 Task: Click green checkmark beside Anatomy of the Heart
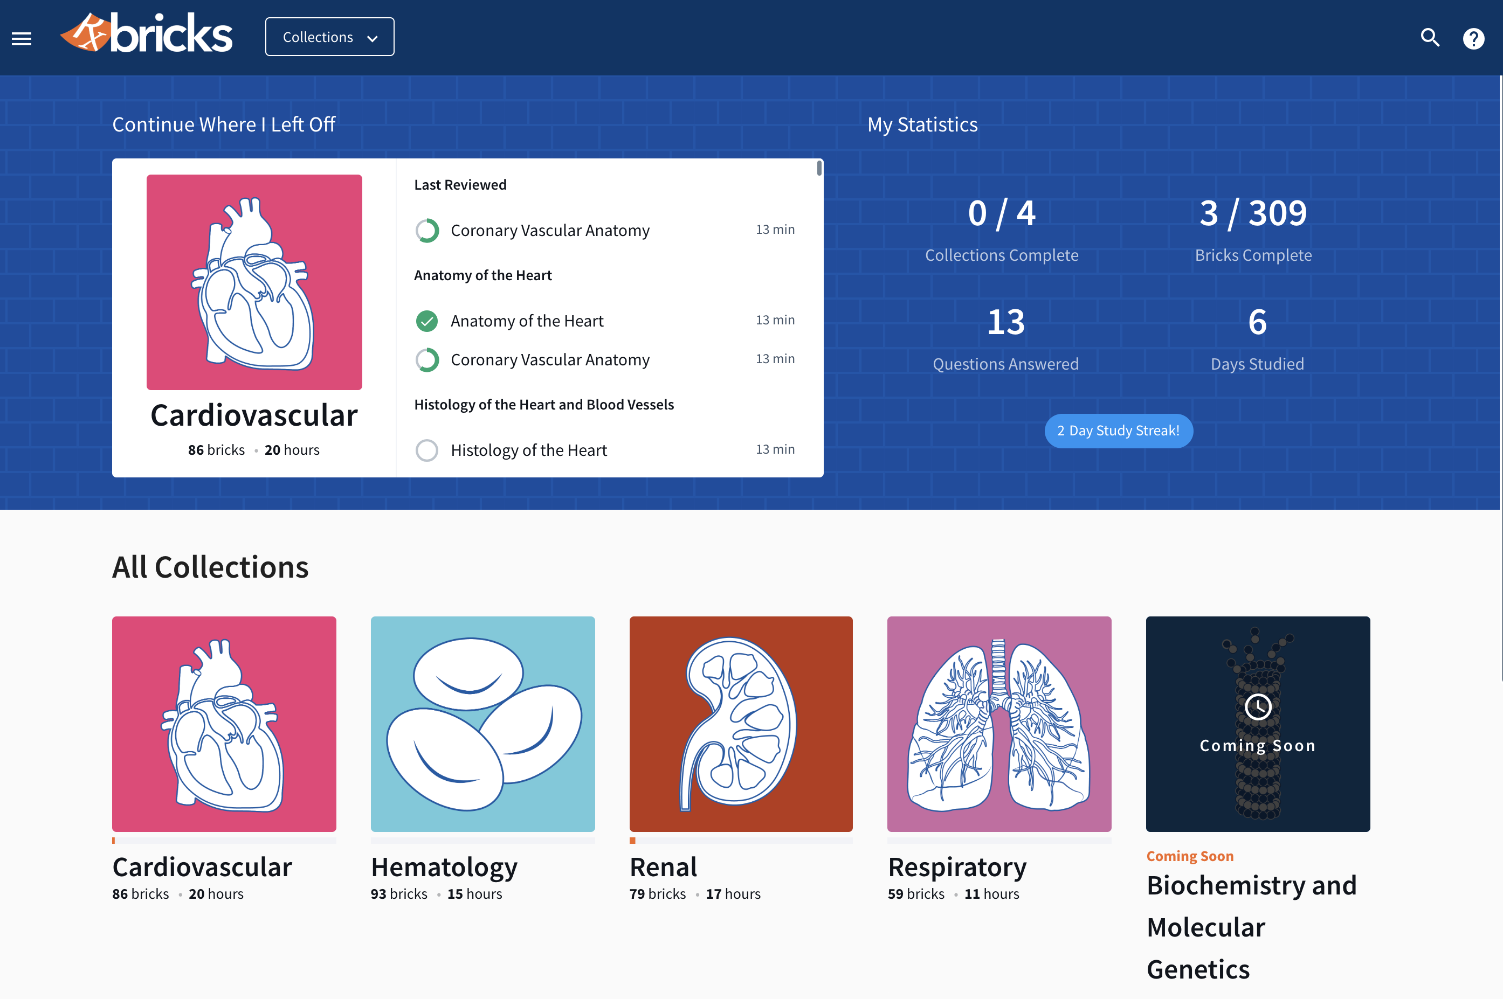point(427,321)
